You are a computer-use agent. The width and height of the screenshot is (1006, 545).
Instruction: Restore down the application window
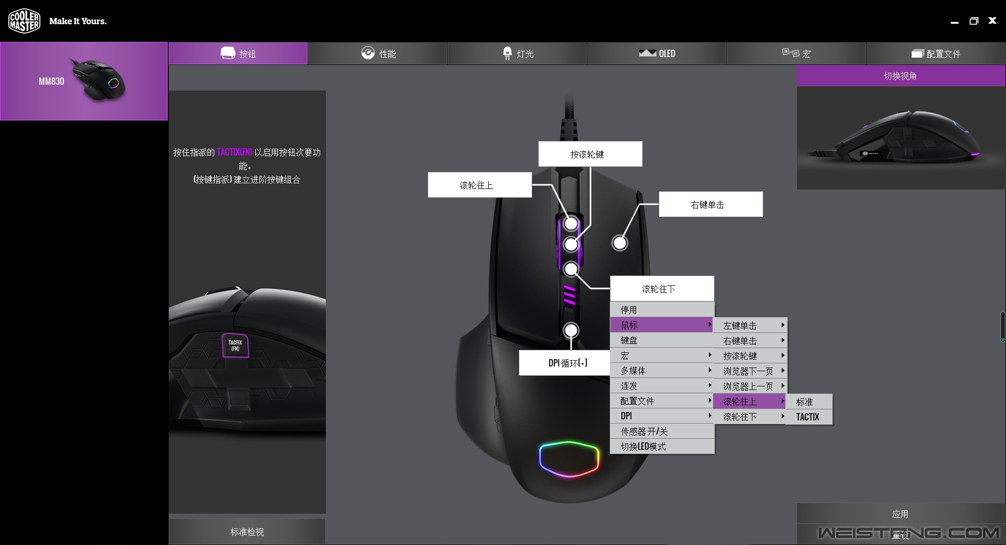[974, 21]
